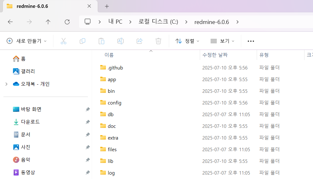Click the Copy icon in toolbar
This screenshot has height=179, width=313.
pos(83,41)
